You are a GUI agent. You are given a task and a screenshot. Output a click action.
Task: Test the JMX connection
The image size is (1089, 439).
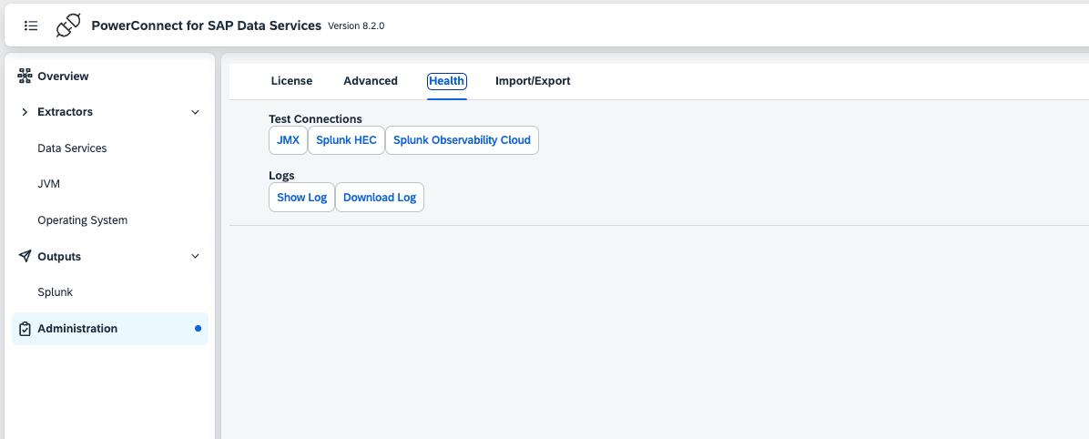pos(288,140)
